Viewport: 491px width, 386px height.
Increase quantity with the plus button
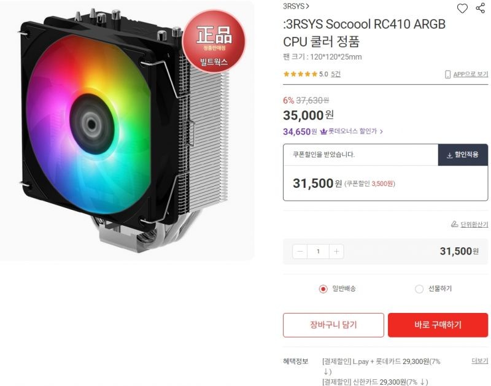(336, 252)
